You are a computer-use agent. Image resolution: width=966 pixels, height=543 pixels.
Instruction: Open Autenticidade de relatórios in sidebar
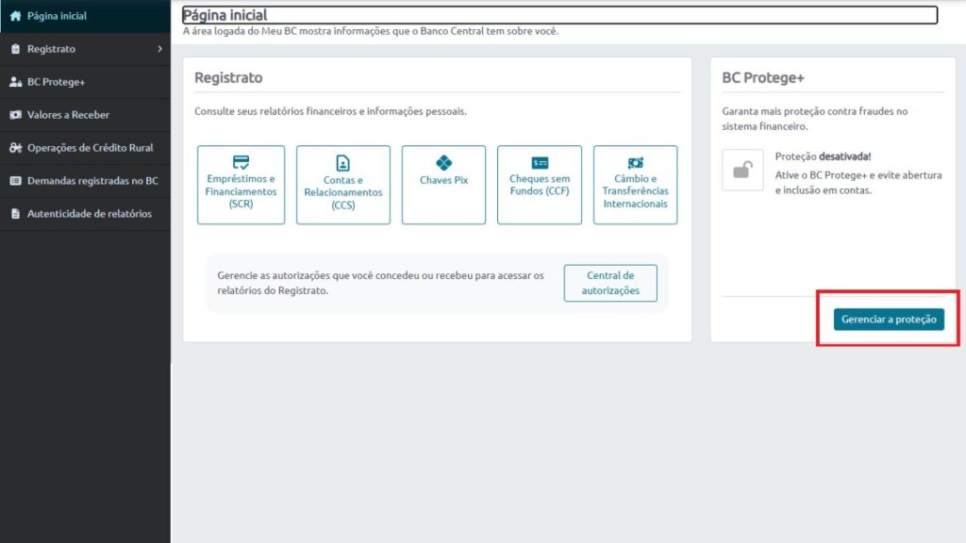85,214
